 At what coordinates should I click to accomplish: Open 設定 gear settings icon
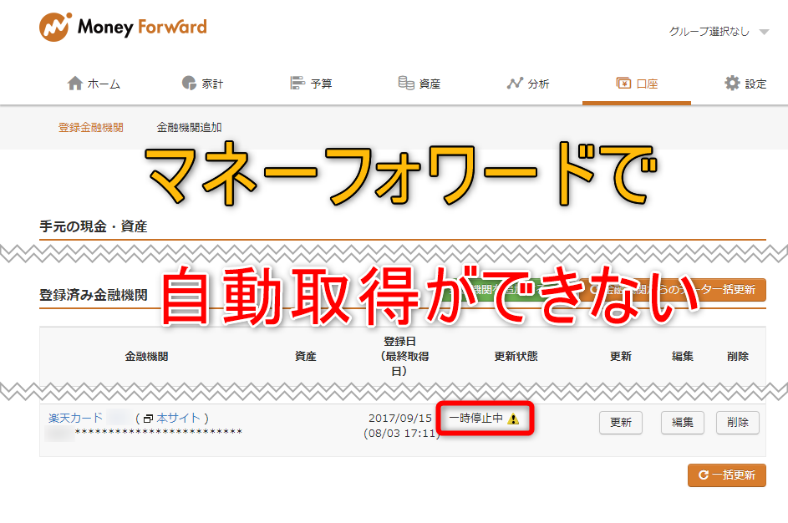click(732, 83)
